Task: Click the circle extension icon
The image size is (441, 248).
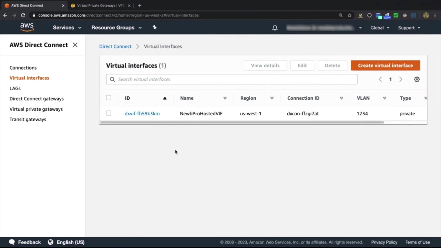Action: (369, 15)
